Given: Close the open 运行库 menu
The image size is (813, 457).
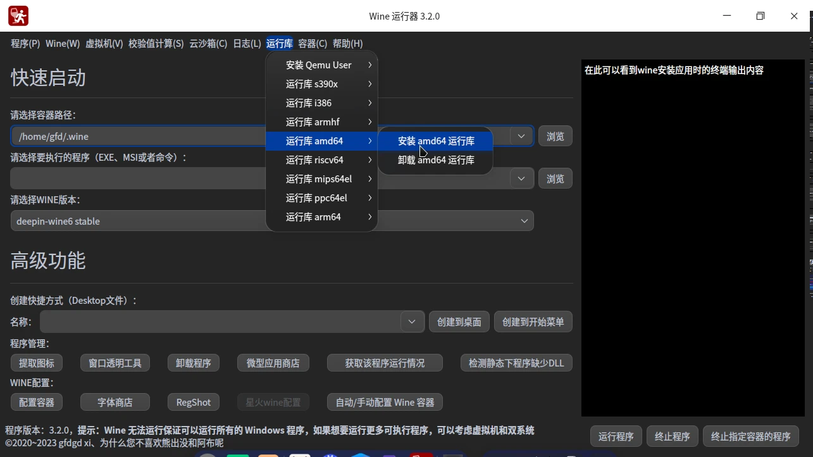Looking at the screenshot, I should pyautogui.click(x=280, y=44).
